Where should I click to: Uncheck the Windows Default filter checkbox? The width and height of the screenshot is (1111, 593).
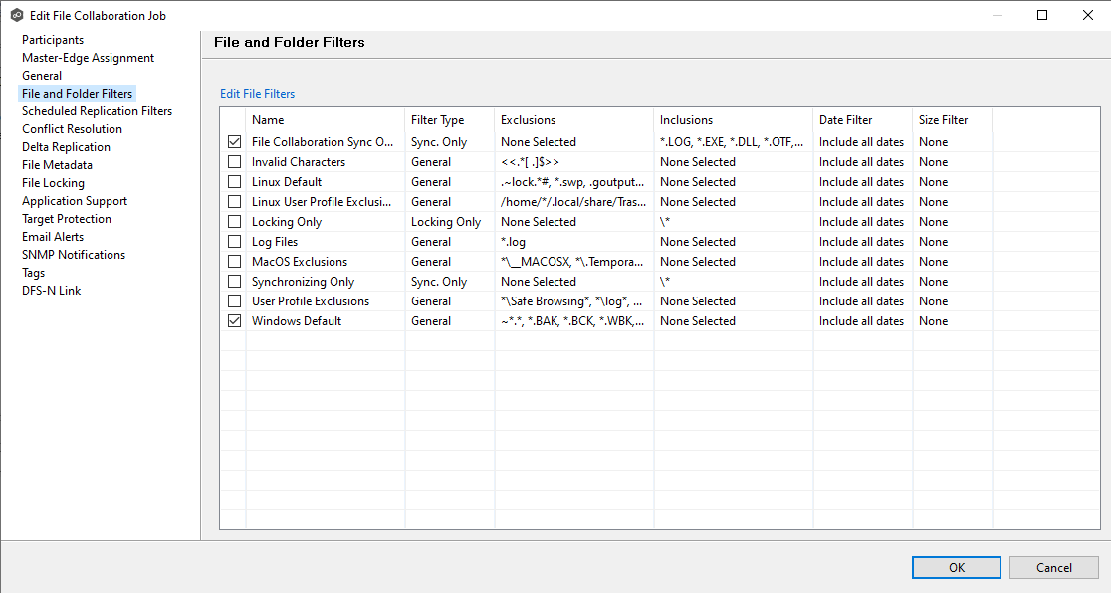click(234, 321)
